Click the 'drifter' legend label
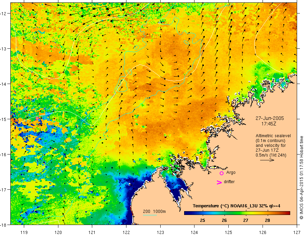 pyautogui.click(x=229, y=182)
